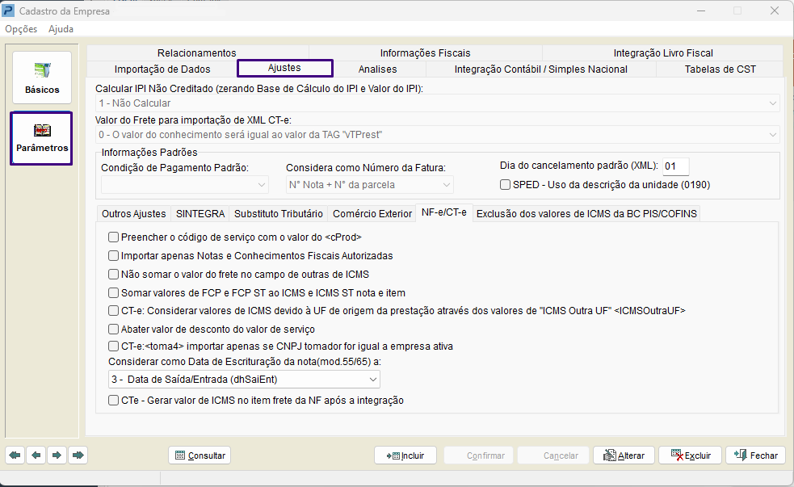This screenshot has height=487, width=794.
Task: Click the disabled Cancelar button
Action: pos(553,456)
